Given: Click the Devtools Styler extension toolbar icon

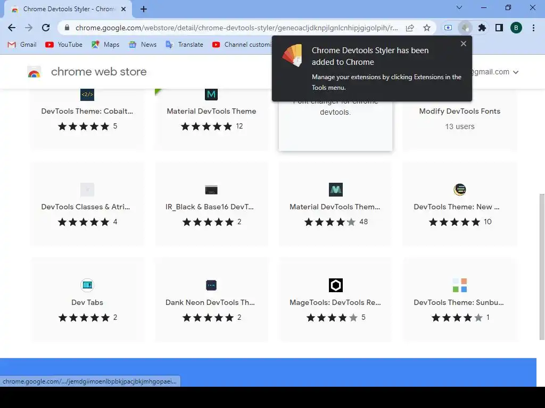Looking at the screenshot, I should (465, 28).
